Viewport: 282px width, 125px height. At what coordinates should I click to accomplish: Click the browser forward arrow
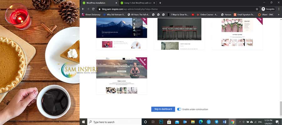[x=88, y=9]
